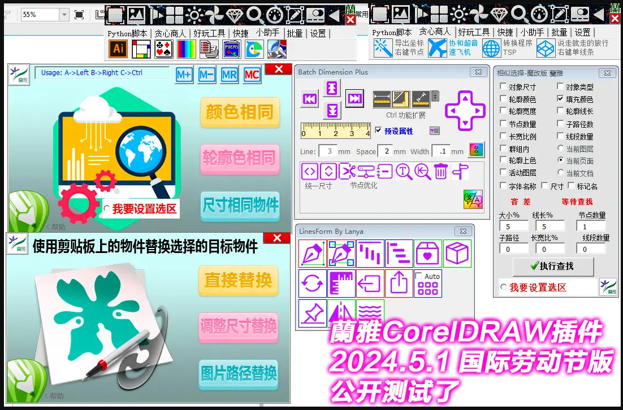Viewport: 623px width, 410px height.
Task: Click the horizontal 统一尺寸 arrows icon
Action: pyautogui.click(x=309, y=172)
